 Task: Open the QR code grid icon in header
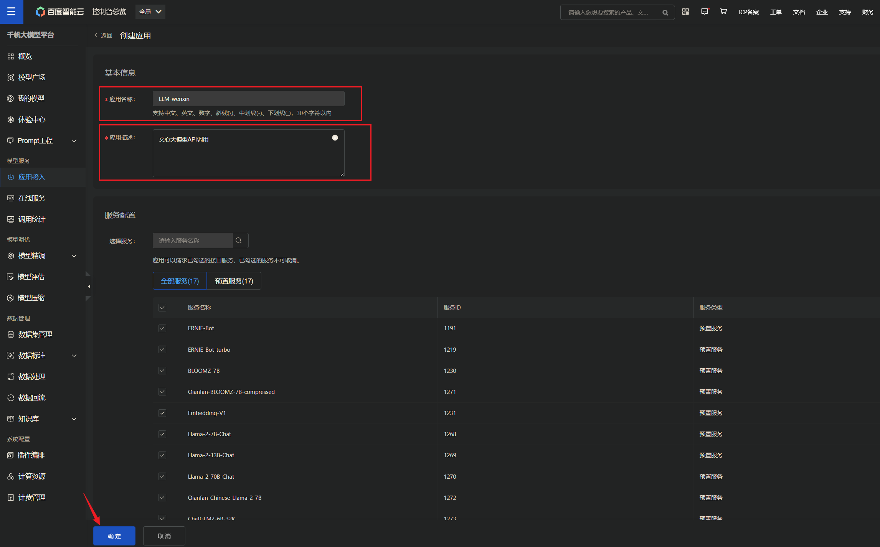tap(685, 12)
